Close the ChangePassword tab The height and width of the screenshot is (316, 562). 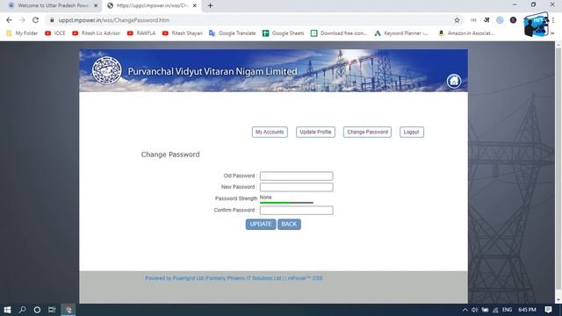[194, 6]
